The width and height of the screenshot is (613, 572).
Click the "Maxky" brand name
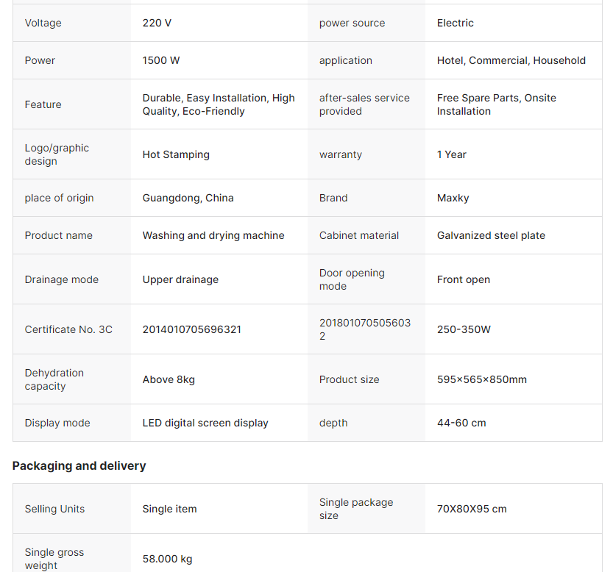(453, 198)
